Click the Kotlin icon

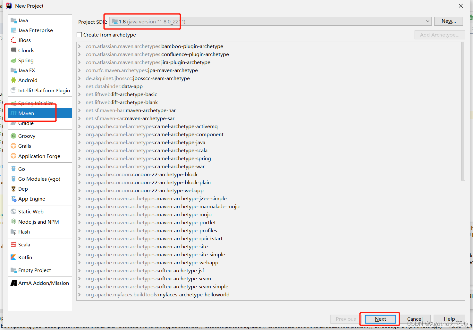click(13, 257)
